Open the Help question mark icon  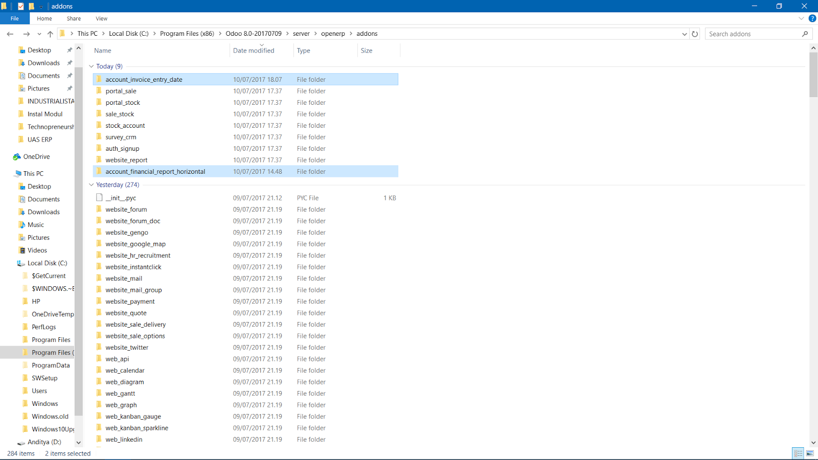click(x=812, y=18)
